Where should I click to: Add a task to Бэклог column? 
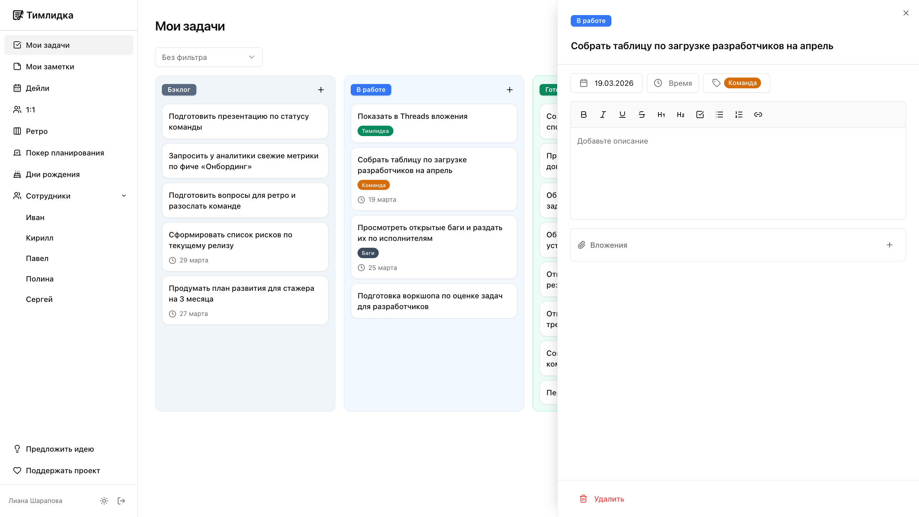321,90
